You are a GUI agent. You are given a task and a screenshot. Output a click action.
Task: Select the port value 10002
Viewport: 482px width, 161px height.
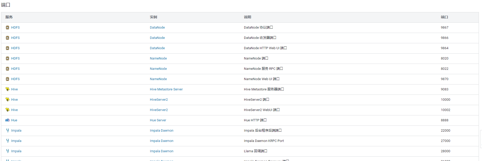(446, 110)
